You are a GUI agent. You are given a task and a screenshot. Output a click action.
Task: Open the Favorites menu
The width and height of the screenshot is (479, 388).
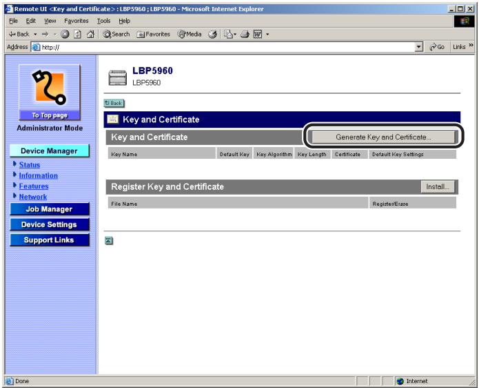click(x=76, y=21)
